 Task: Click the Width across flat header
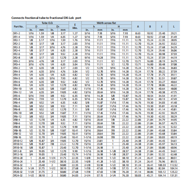(106, 23)
